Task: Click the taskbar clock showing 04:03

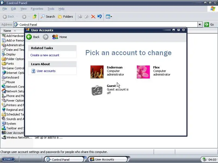Action: (212, 160)
